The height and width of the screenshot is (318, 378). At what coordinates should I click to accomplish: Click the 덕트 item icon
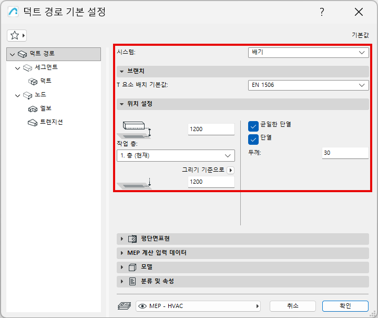(33, 82)
